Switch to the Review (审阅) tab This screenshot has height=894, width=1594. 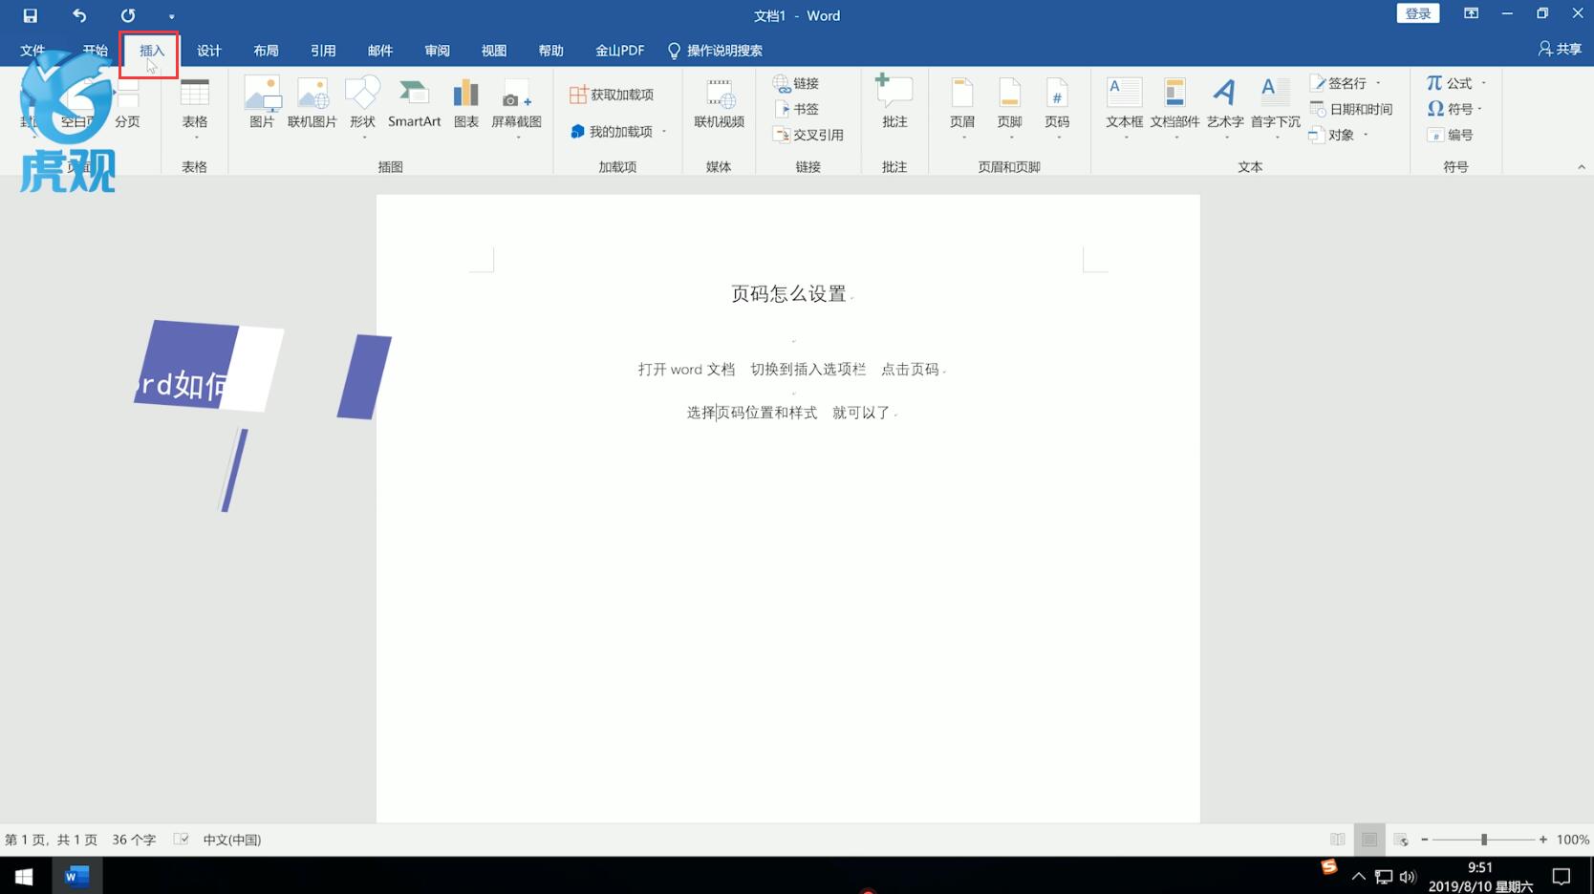coord(437,50)
